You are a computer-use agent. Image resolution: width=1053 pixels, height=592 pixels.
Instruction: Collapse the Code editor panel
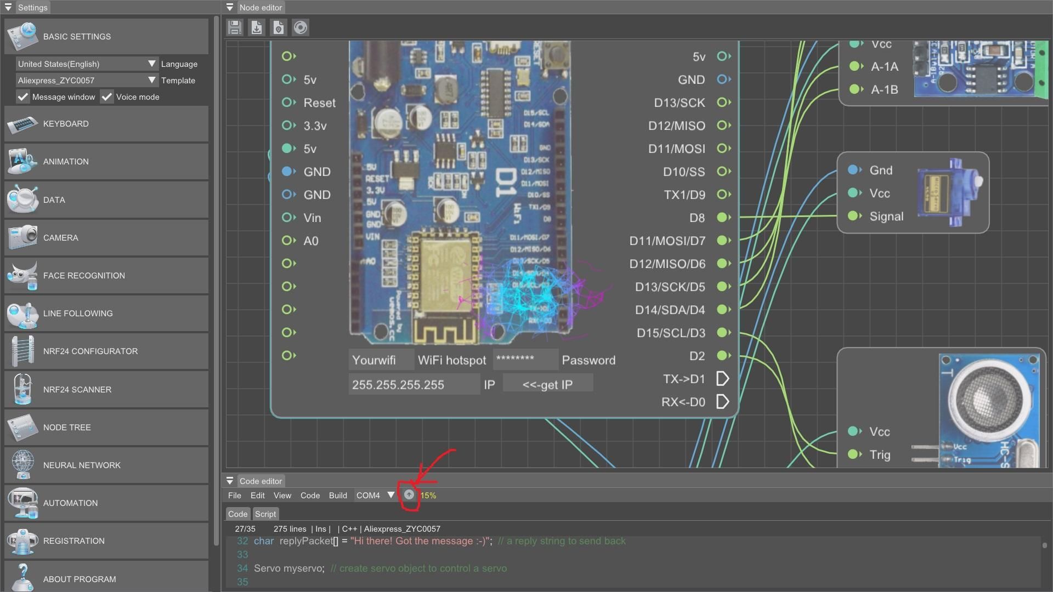pos(230,481)
